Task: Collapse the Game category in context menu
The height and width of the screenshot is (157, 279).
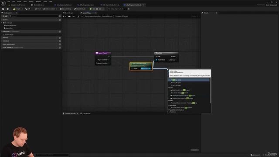Action: (169, 88)
